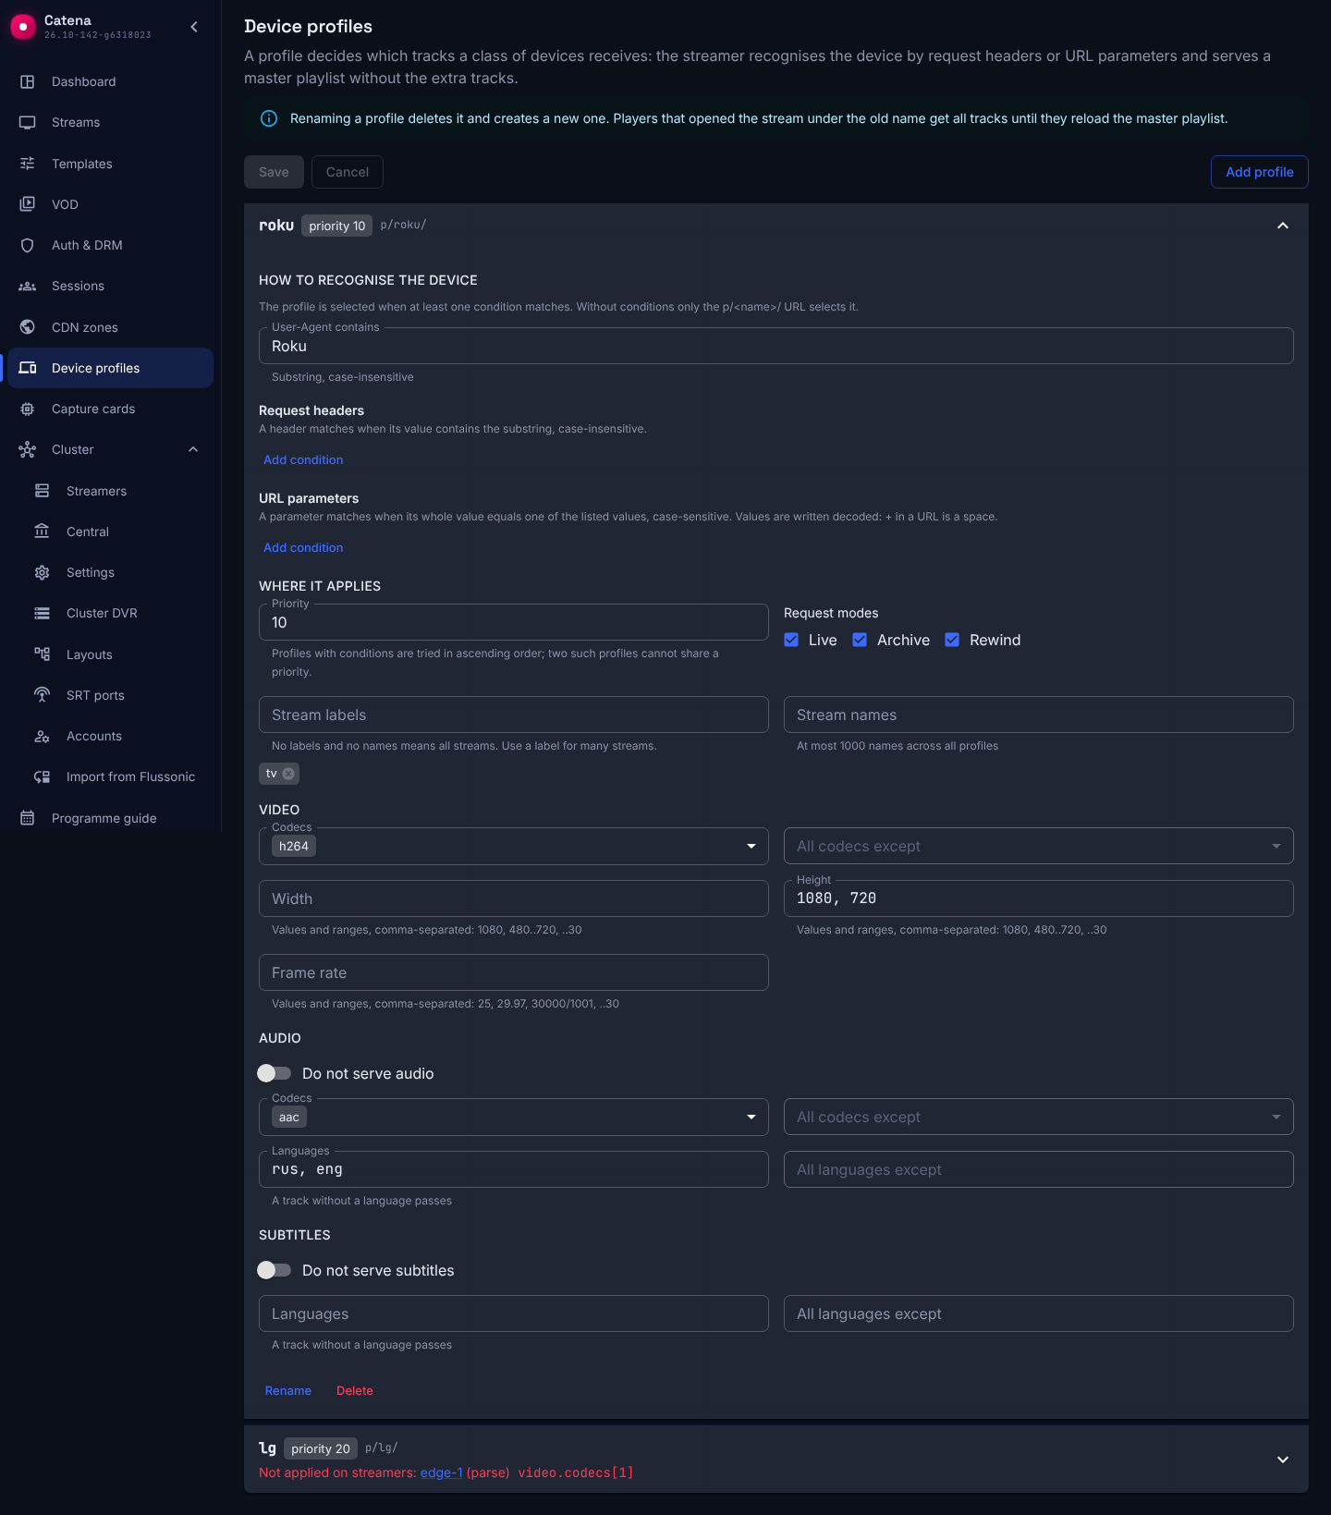Click the Cancel button

click(348, 172)
